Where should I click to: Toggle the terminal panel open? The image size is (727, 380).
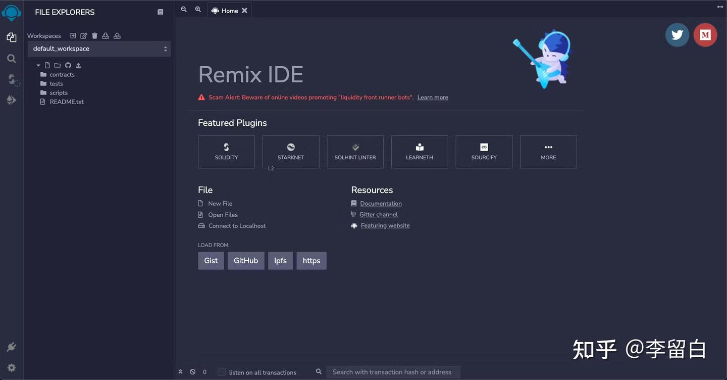(180, 371)
